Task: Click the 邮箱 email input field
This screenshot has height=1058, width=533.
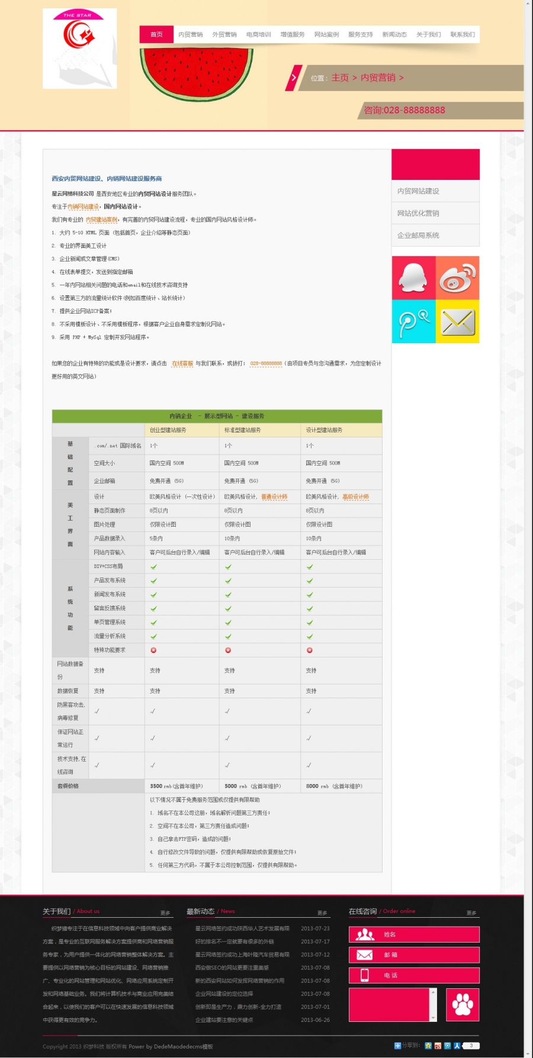Action: [x=414, y=955]
